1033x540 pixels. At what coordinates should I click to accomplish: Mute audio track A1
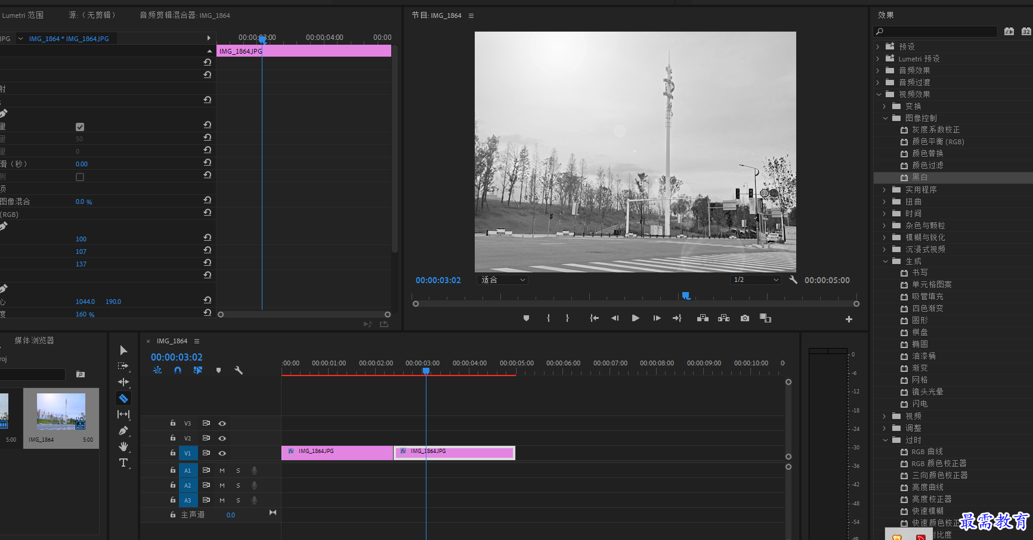click(x=222, y=470)
